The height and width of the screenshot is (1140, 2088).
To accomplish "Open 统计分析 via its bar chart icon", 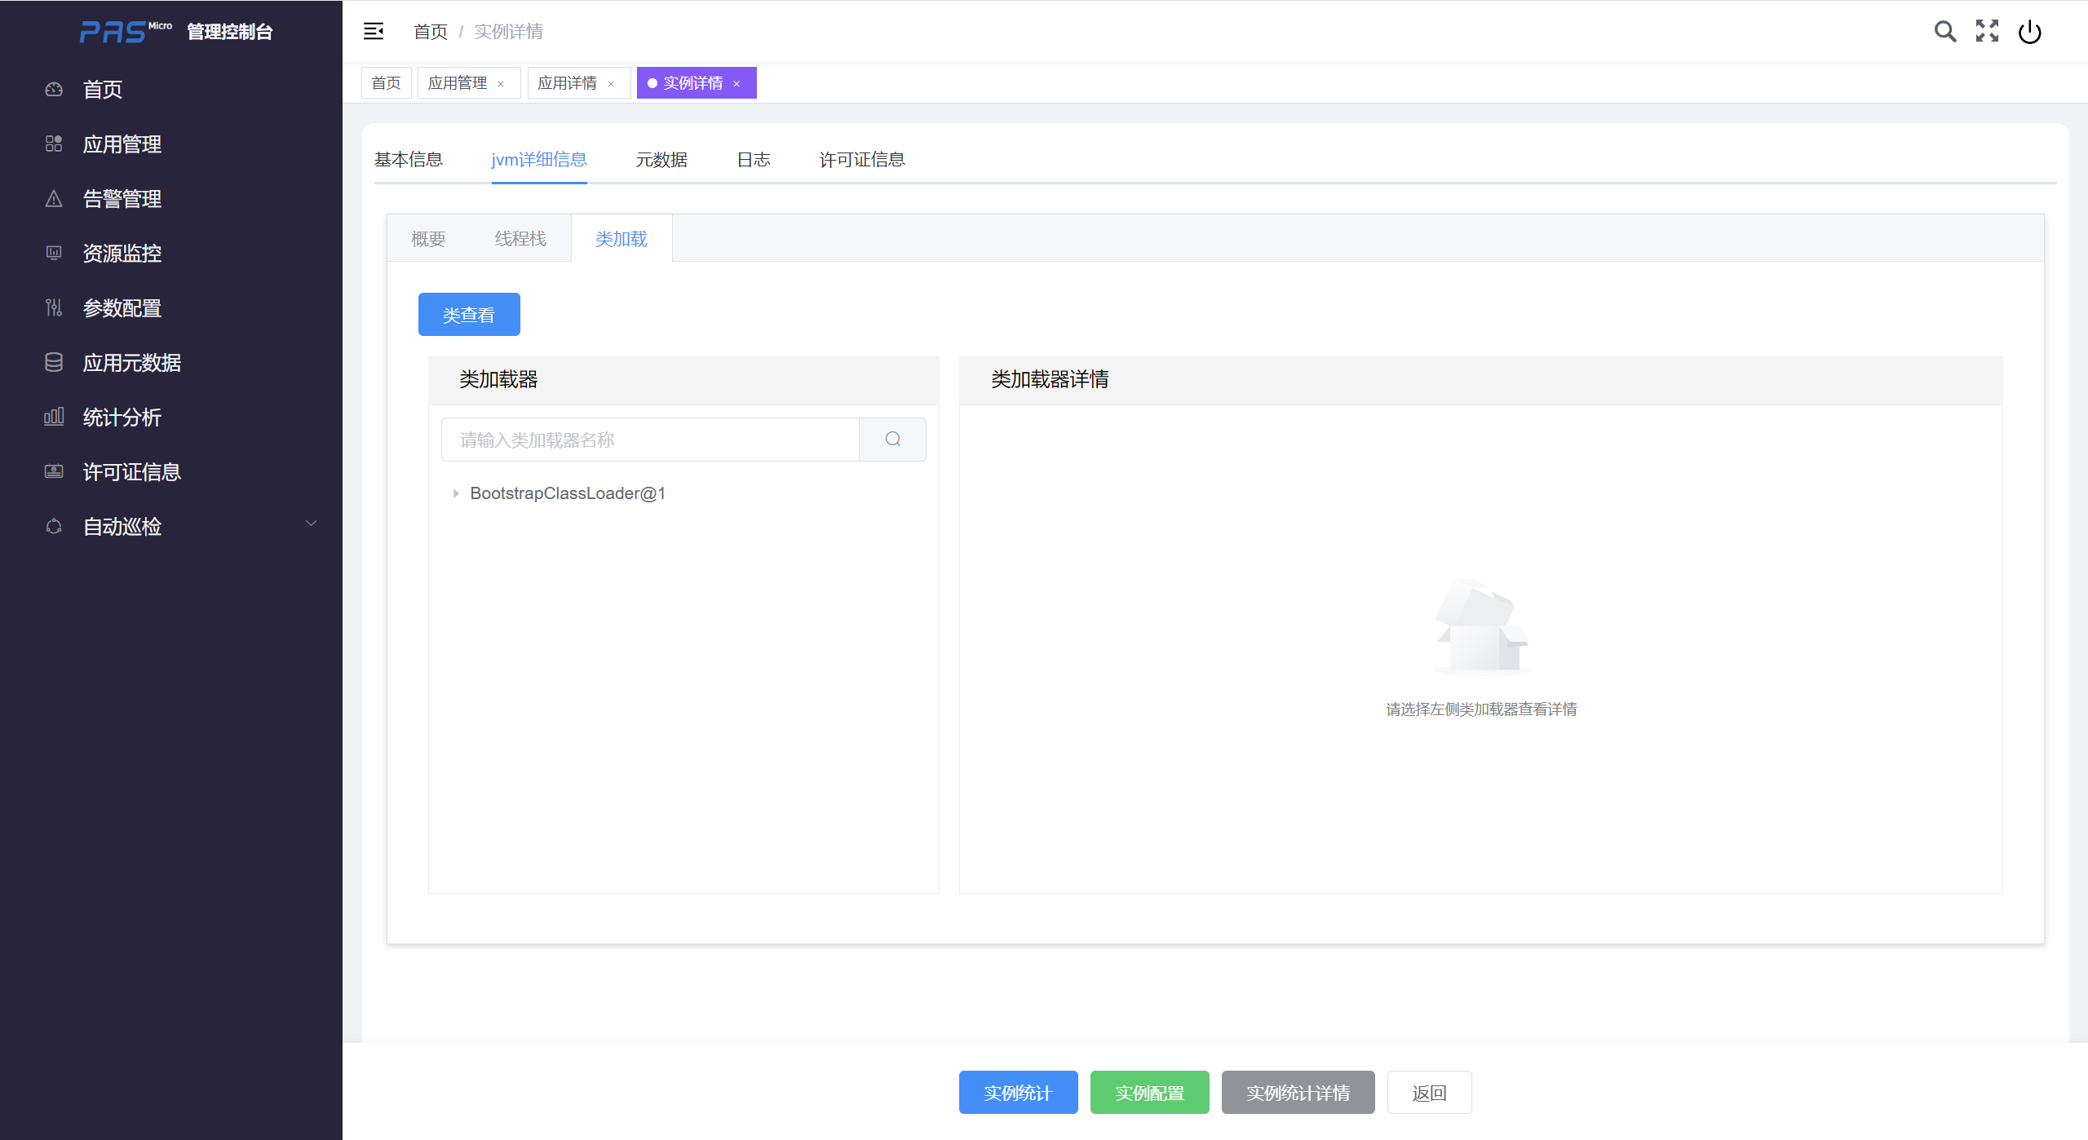I will [54, 418].
